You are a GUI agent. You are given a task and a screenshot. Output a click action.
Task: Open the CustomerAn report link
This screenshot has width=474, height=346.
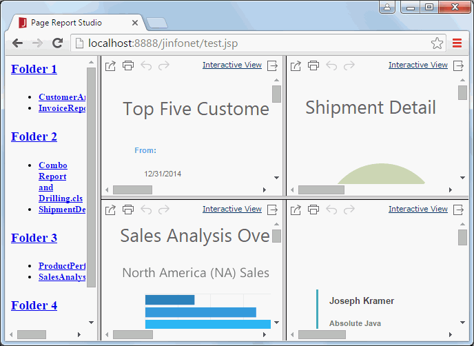(x=62, y=96)
